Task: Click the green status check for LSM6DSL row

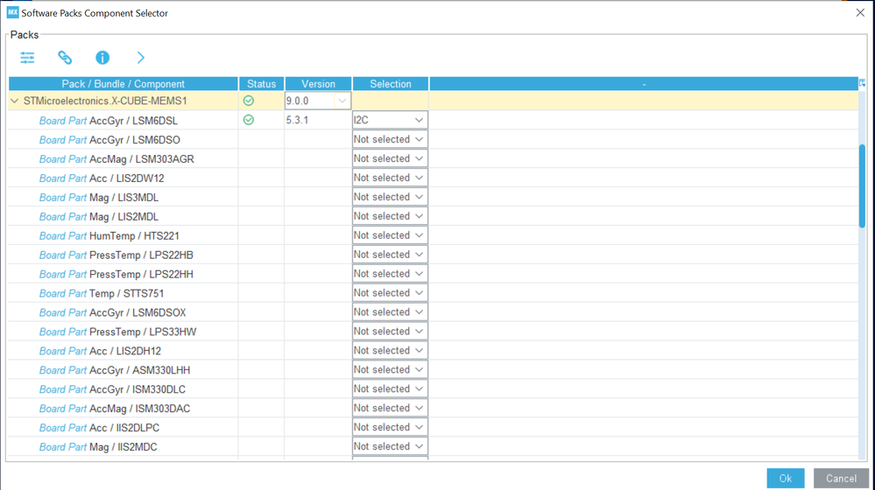Action: (249, 120)
